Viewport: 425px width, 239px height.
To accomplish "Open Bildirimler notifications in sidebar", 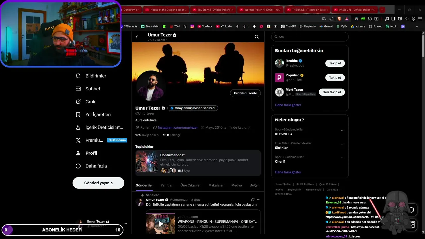I will tap(91, 76).
